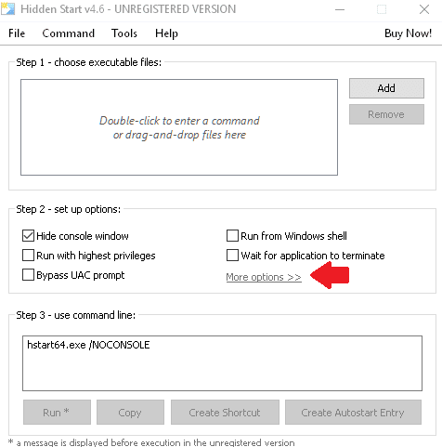Click inside the executable files list box
442x447 pixels.
(x=179, y=127)
